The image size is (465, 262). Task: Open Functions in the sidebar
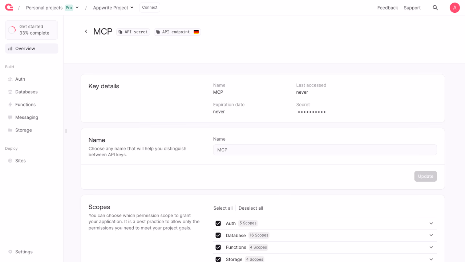click(x=32, y=105)
